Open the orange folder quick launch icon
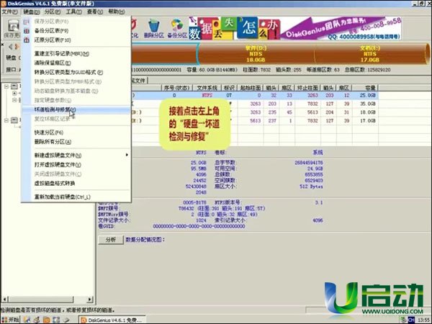Screen dimensions: 432x324 (x=47, y=320)
